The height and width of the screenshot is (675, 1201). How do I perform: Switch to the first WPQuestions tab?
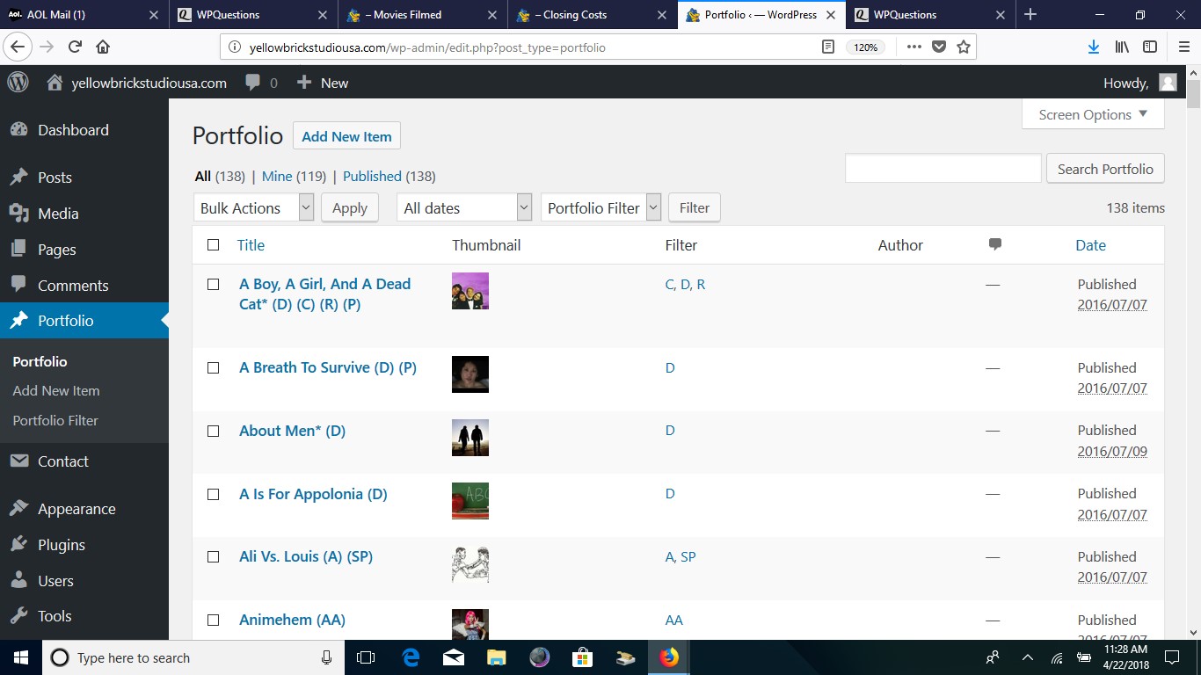tap(253, 15)
